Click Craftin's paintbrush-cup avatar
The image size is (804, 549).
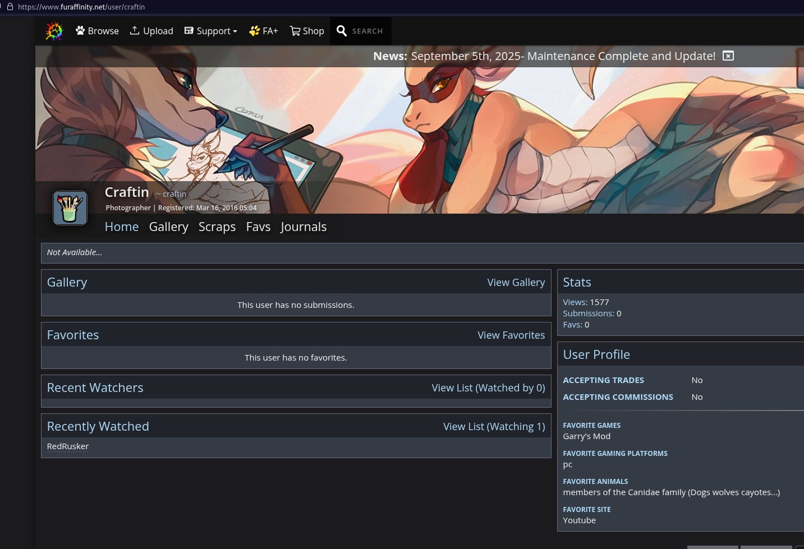click(70, 207)
